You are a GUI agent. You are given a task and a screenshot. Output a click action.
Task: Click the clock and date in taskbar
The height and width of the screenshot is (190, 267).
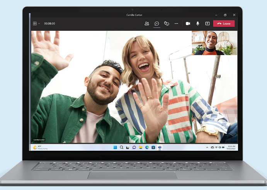(x=231, y=147)
